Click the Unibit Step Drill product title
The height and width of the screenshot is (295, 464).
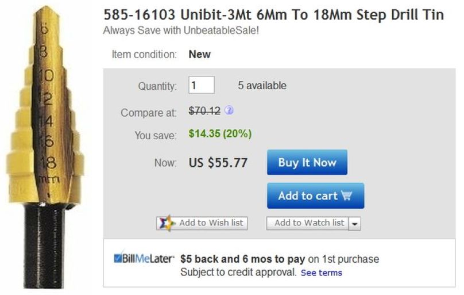(x=273, y=15)
